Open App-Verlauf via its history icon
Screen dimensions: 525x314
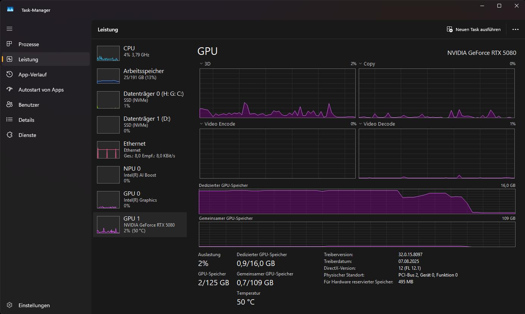click(x=9, y=74)
